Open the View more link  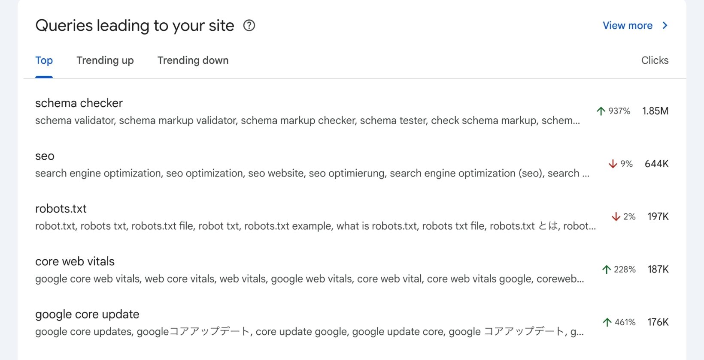(627, 26)
